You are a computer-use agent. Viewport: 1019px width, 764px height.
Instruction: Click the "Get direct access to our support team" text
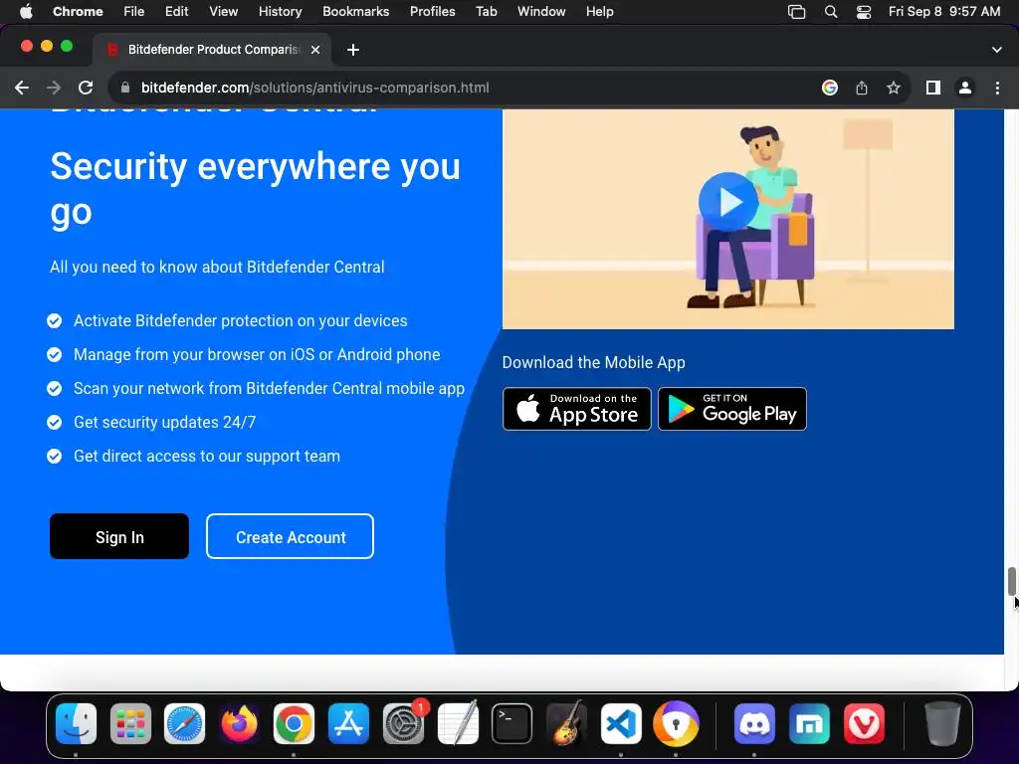[207, 456]
